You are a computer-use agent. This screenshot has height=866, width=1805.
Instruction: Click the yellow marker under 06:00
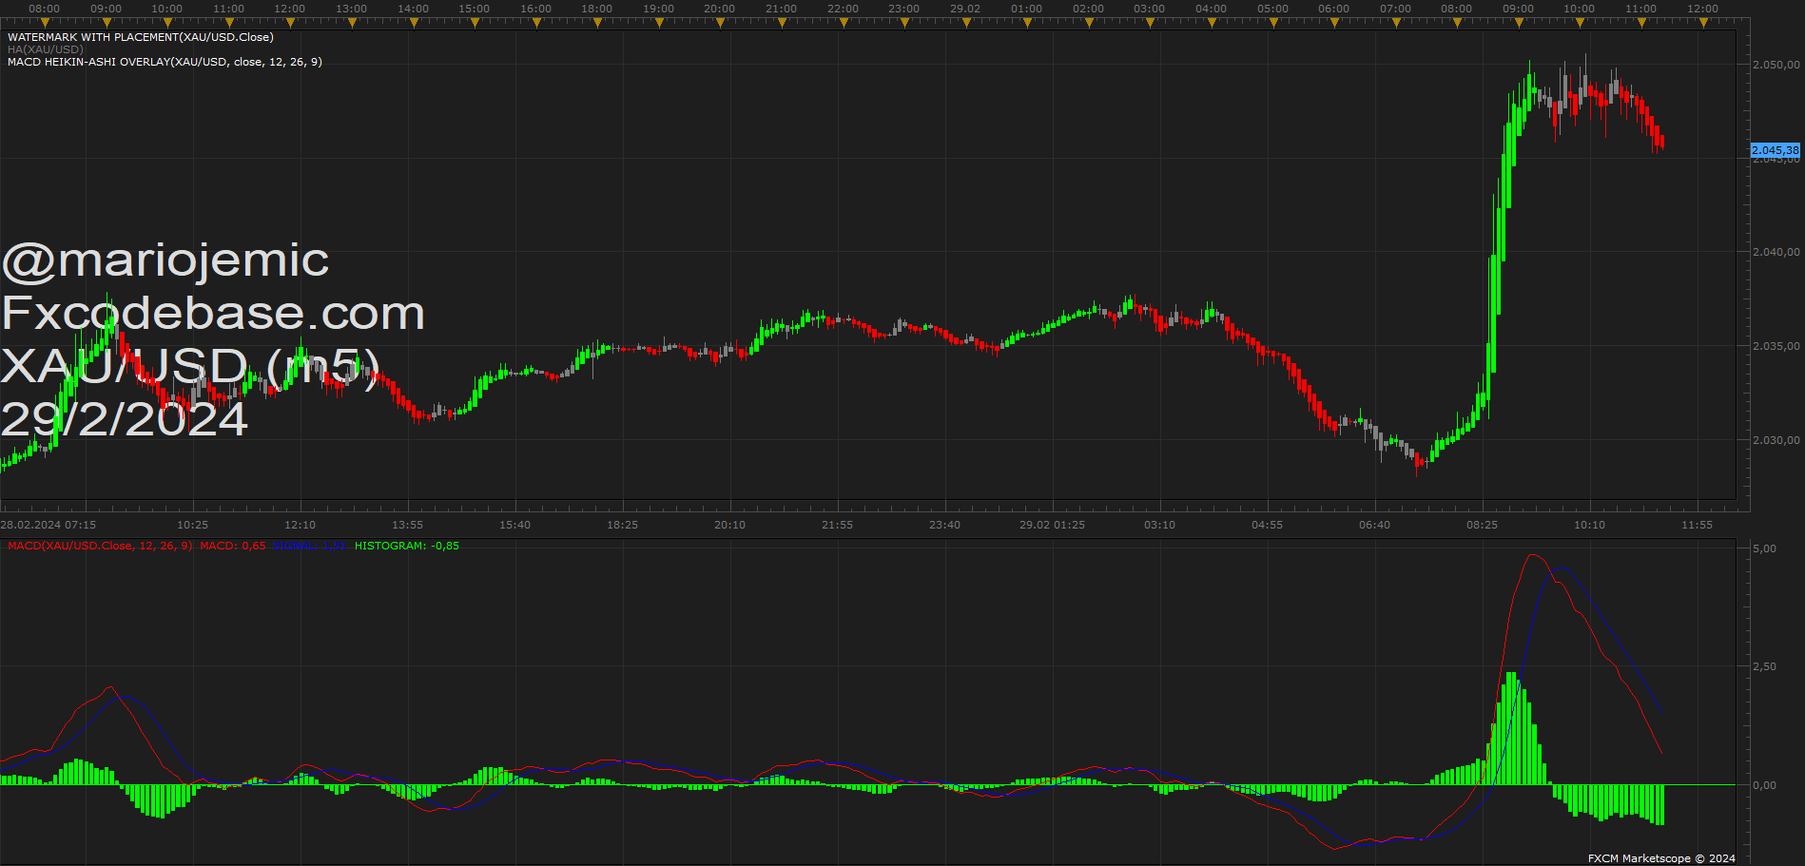click(1334, 23)
